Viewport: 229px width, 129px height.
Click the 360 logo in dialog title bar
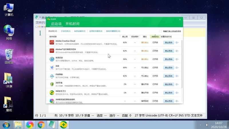click(x=49, y=19)
